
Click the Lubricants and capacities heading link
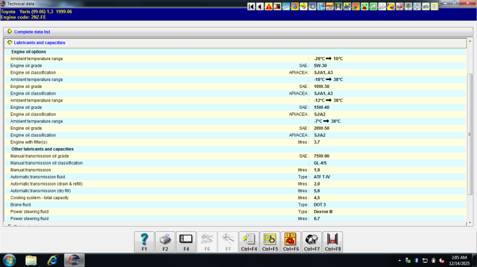(39, 43)
